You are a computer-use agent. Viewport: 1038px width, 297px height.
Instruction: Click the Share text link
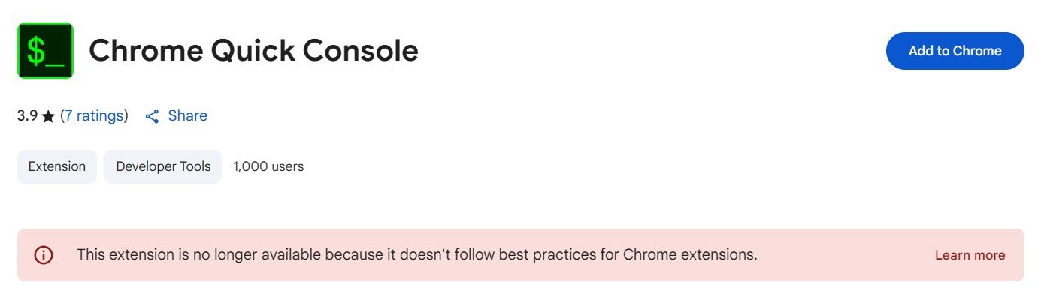coord(187,115)
